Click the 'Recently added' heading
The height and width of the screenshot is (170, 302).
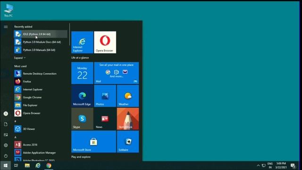coord(23,26)
